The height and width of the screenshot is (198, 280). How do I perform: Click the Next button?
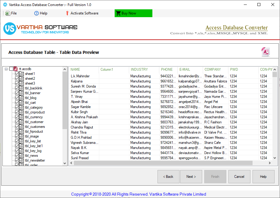[191, 177]
